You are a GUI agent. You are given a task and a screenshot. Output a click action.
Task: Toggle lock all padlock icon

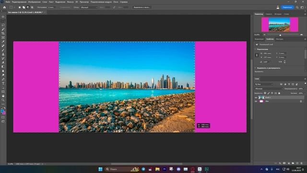(x=279, y=93)
